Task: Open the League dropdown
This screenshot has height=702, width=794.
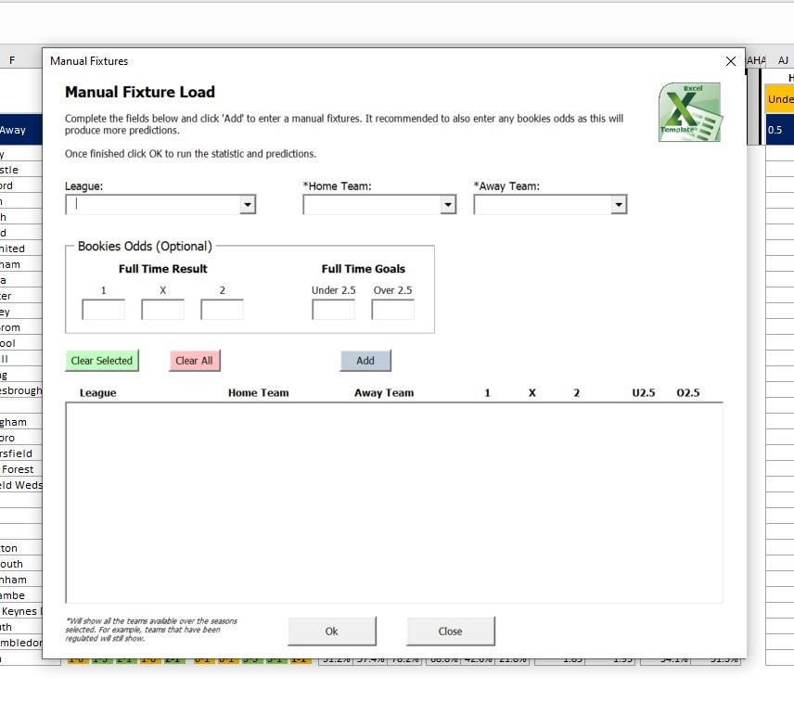Action: (x=248, y=204)
